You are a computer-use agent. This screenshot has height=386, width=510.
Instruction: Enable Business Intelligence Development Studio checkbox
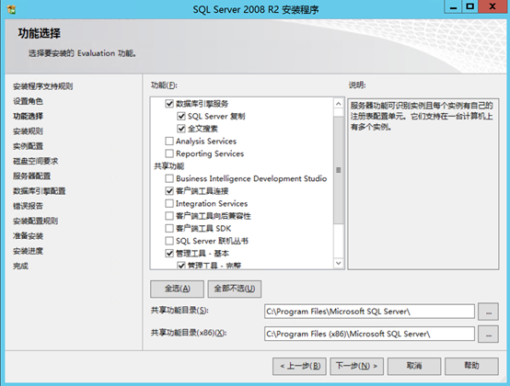[169, 178]
